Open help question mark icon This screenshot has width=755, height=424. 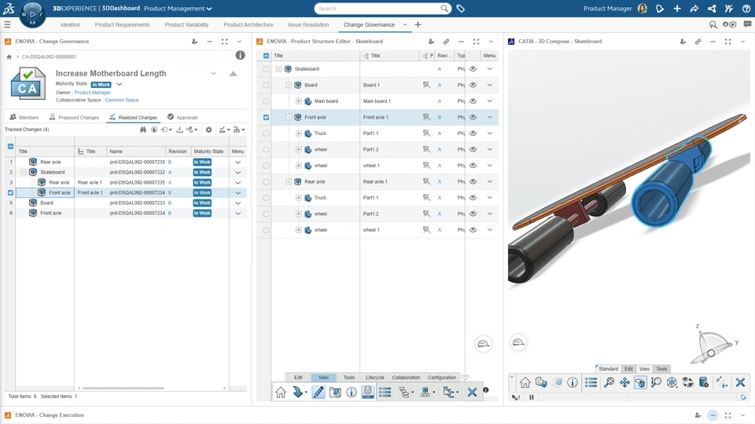pos(746,9)
